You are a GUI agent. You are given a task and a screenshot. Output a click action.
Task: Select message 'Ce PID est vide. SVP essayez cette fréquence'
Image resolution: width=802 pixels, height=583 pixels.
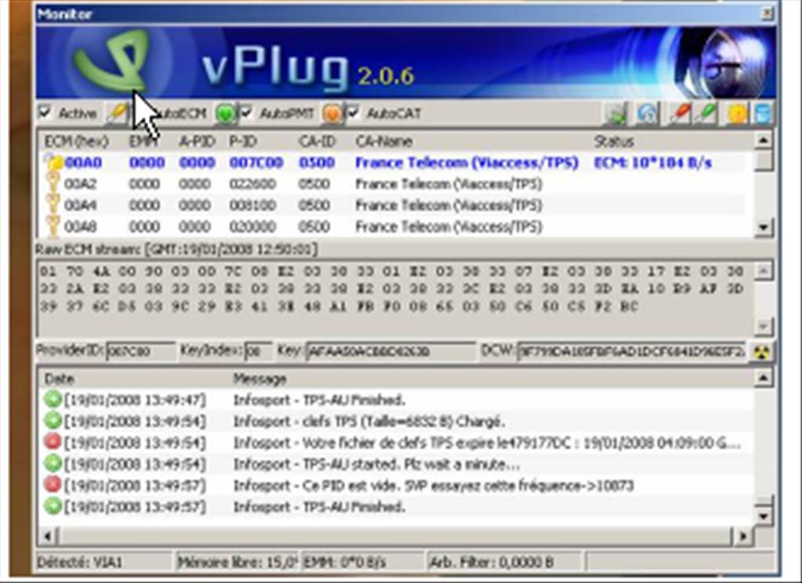[x=434, y=485]
